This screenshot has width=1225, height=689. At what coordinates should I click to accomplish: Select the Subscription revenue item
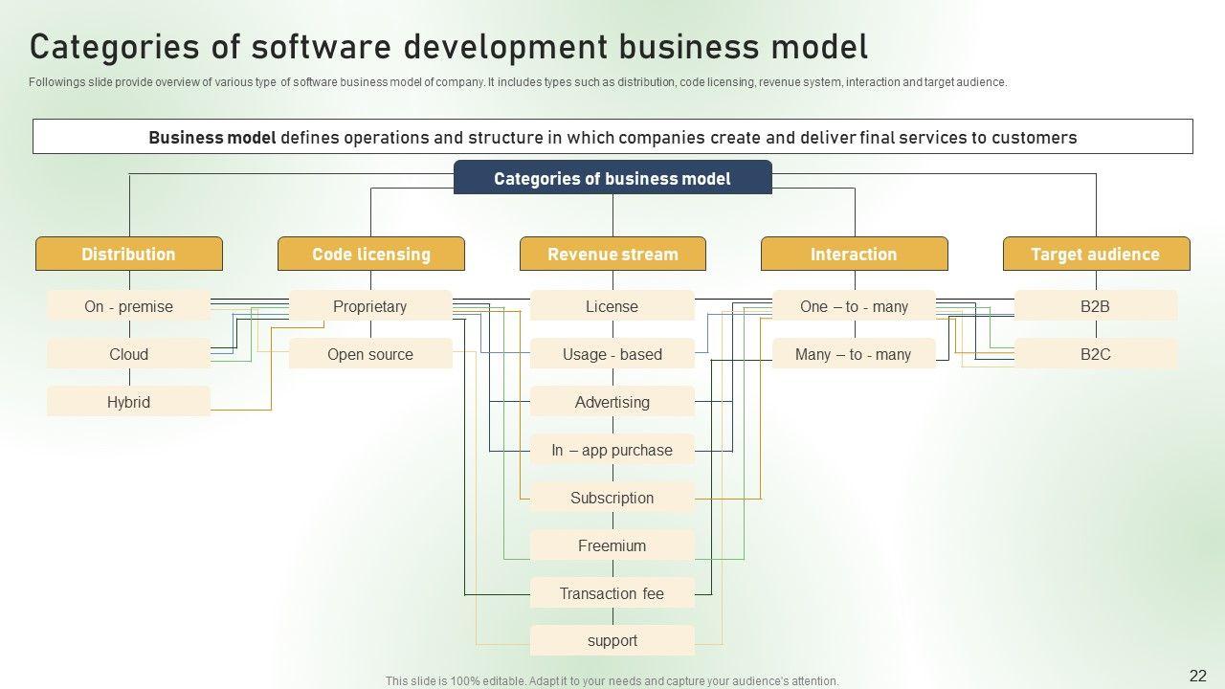(x=612, y=498)
